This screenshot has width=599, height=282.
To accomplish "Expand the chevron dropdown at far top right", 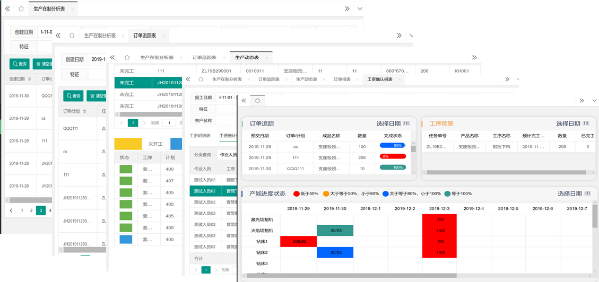I will pos(360,9).
